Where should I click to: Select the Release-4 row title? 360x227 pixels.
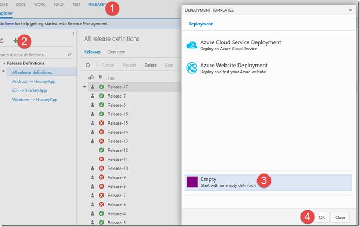coord(117,213)
